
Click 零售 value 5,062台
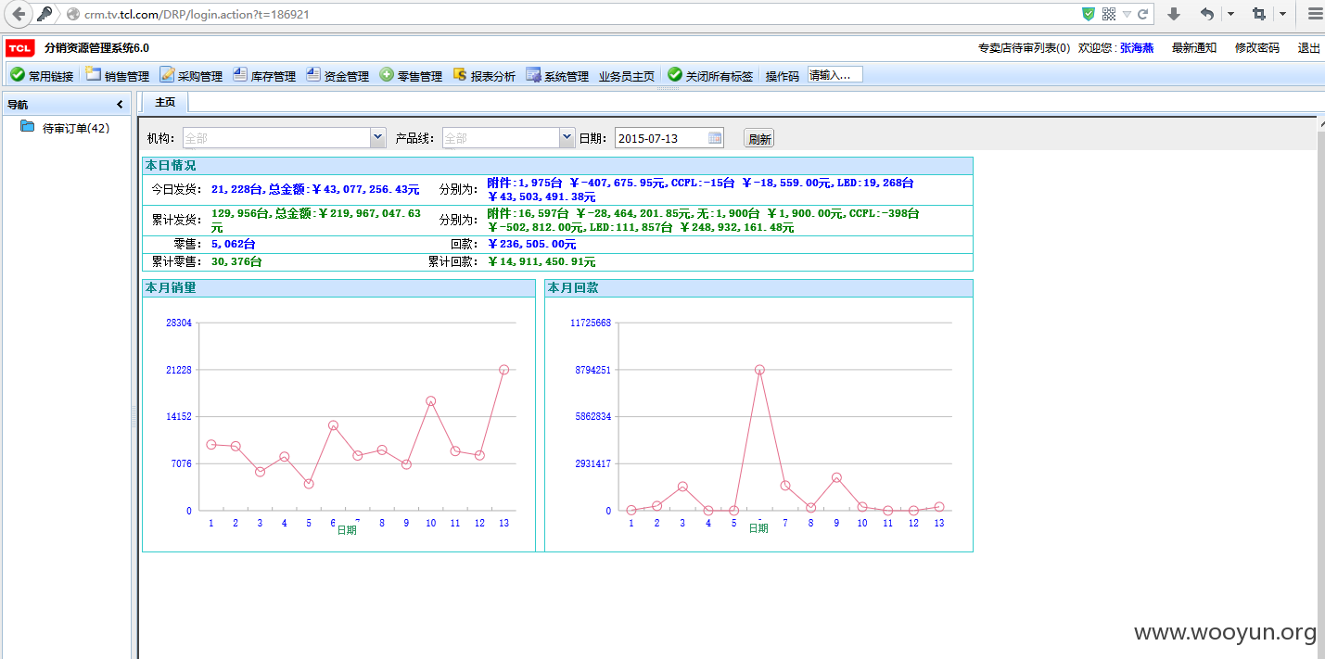pos(234,245)
